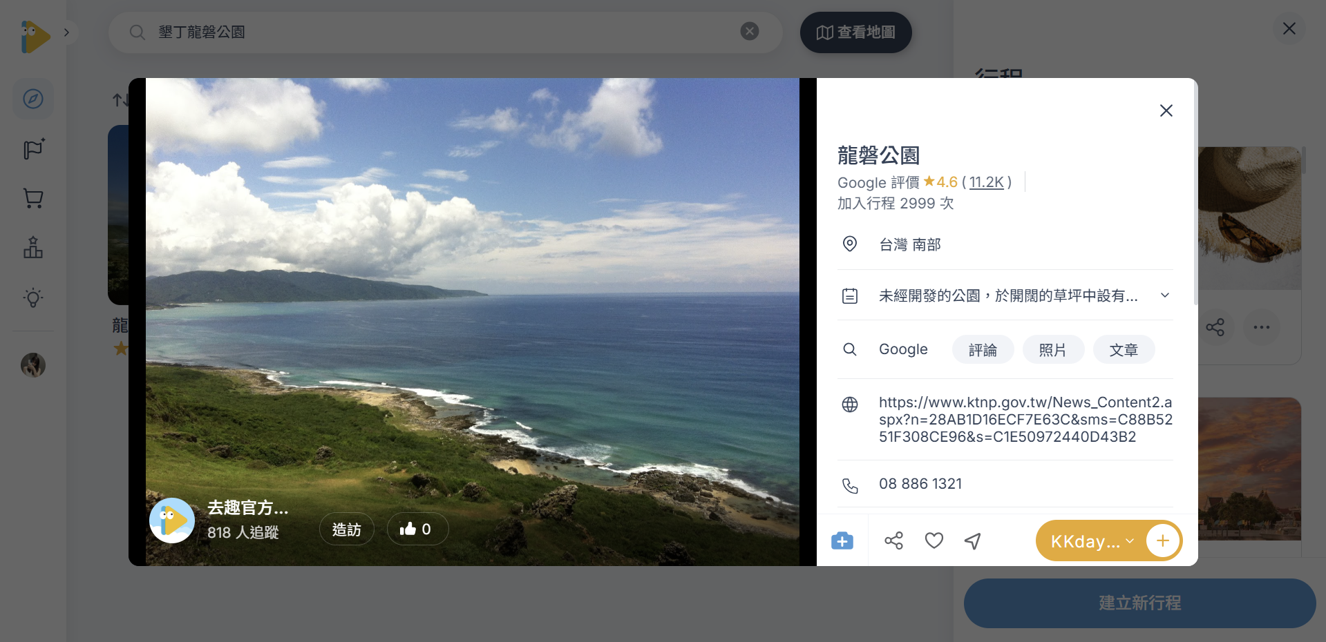Expand the sidebar with the chevron near logo
This screenshot has width=1326, height=642.
66,32
